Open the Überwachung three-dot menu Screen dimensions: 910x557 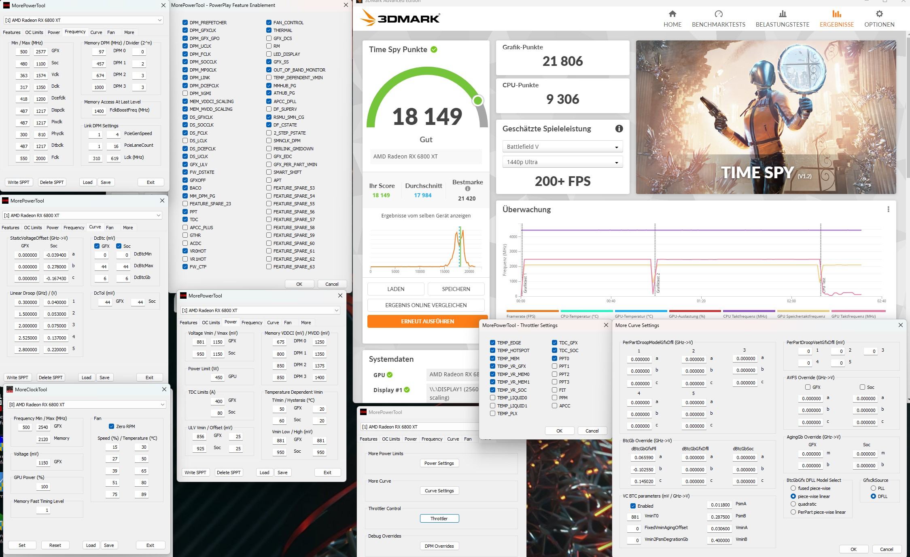point(888,209)
